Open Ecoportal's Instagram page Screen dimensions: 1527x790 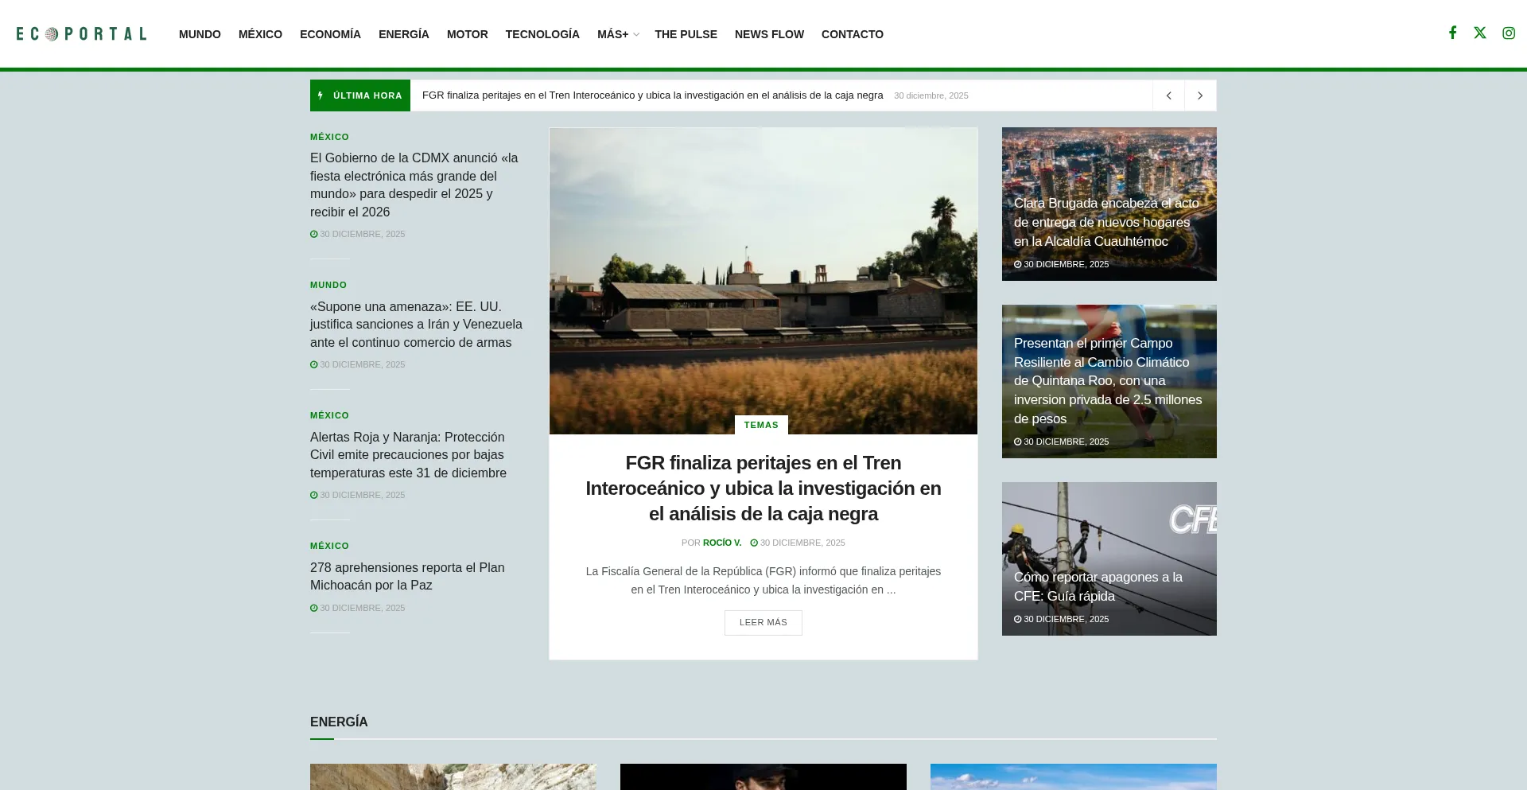(x=1508, y=33)
